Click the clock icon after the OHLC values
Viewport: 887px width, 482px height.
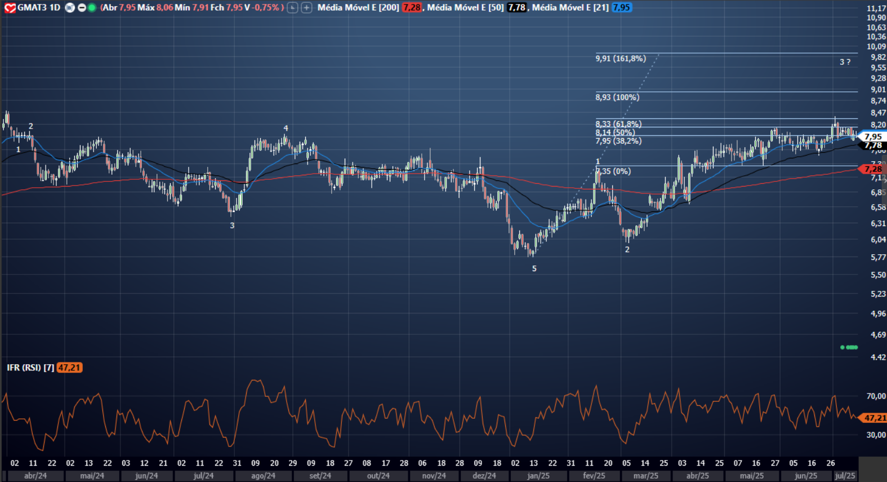tap(292, 8)
